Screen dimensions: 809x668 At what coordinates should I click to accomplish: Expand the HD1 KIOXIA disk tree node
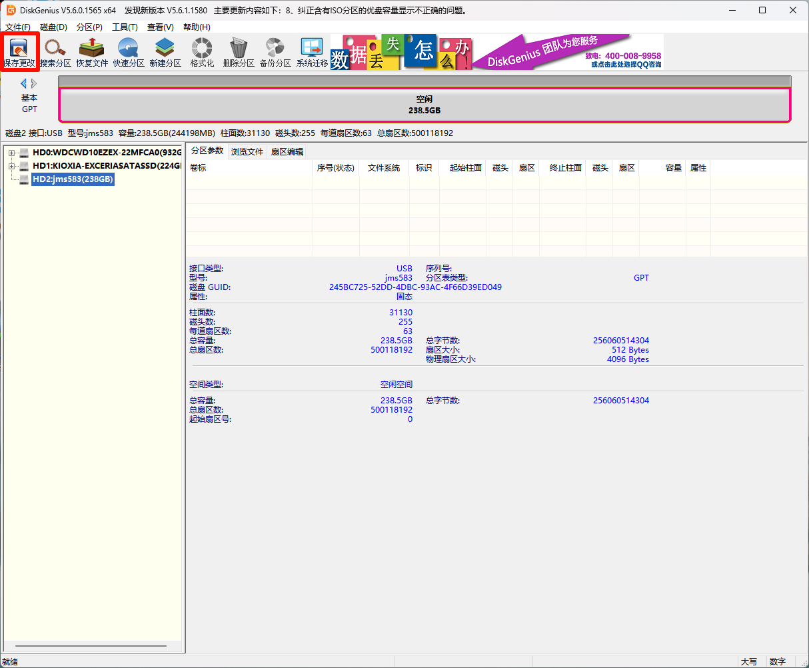11,166
